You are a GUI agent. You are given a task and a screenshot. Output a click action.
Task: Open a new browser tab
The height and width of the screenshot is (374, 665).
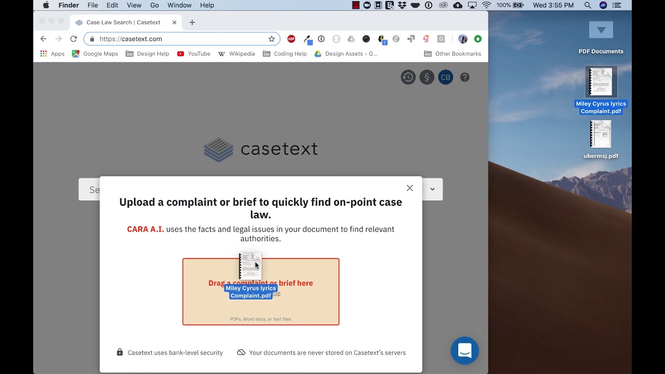click(x=192, y=22)
